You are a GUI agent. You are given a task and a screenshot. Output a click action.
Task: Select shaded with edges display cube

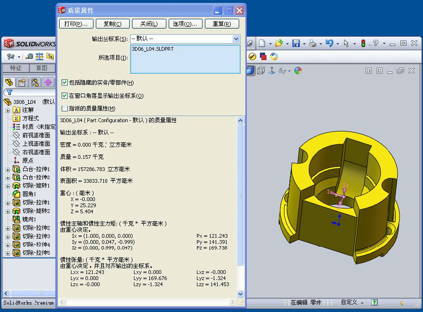(250, 70)
